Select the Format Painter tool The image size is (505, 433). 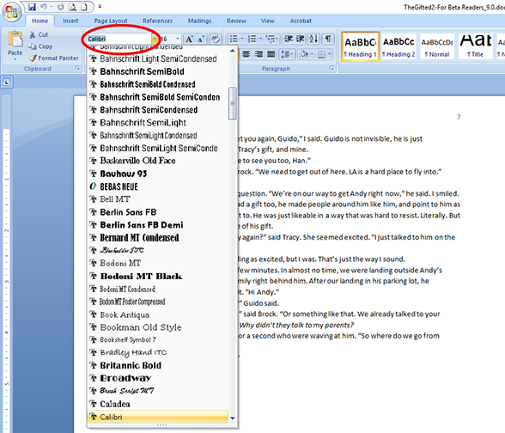pyautogui.click(x=53, y=58)
